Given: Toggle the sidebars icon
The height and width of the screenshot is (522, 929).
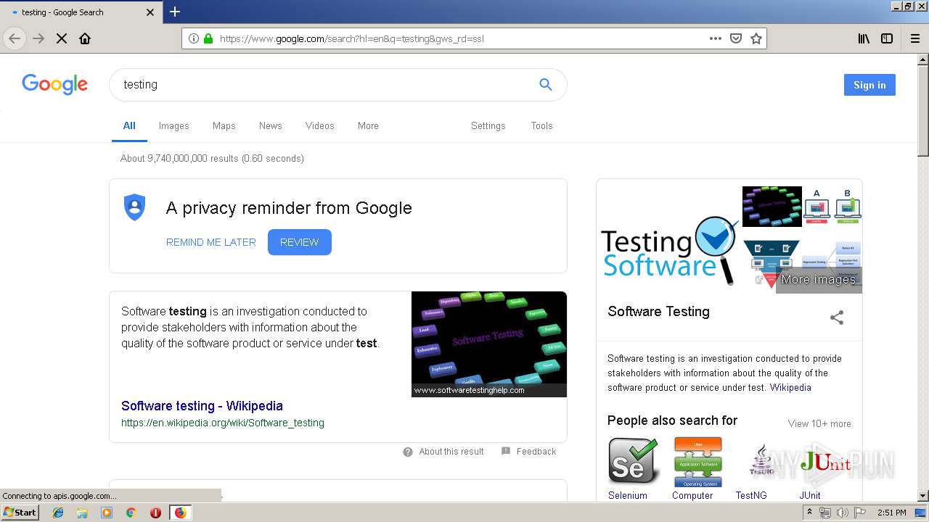Looking at the screenshot, I should [x=887, y=38].
